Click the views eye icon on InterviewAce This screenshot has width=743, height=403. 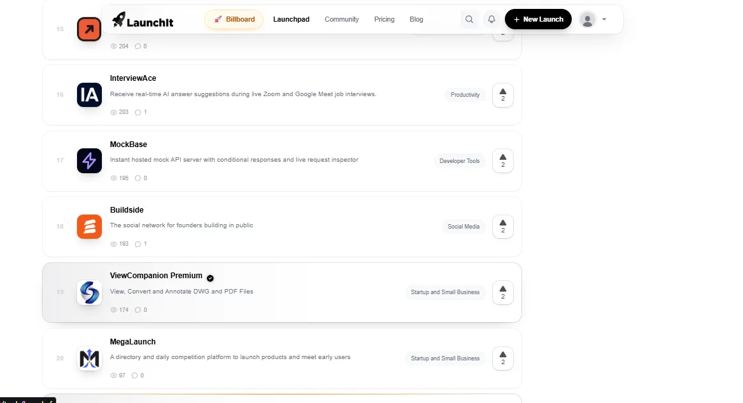114,112
